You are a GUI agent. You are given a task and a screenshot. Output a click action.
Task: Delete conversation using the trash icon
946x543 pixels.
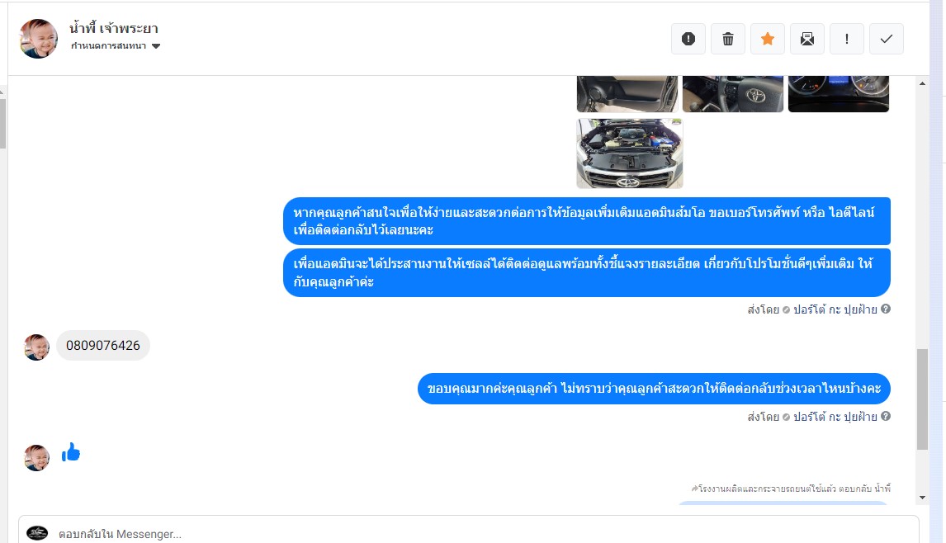point(728,40)
